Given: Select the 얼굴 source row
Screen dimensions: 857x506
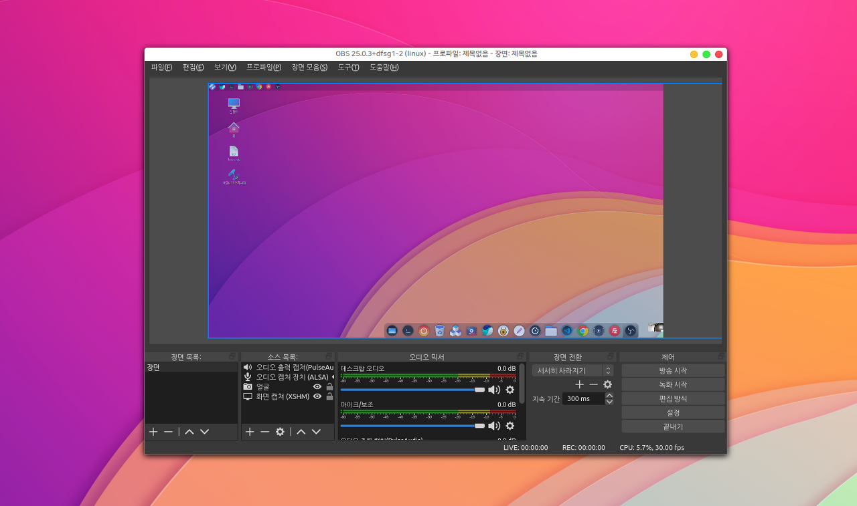Looking at the screenshot, I should click(288, 386).
